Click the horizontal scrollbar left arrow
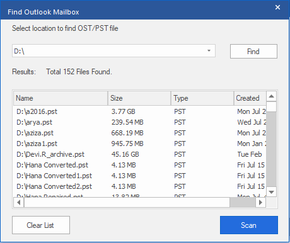This screenshot has height=243, width=290. (x=19, y=203)
